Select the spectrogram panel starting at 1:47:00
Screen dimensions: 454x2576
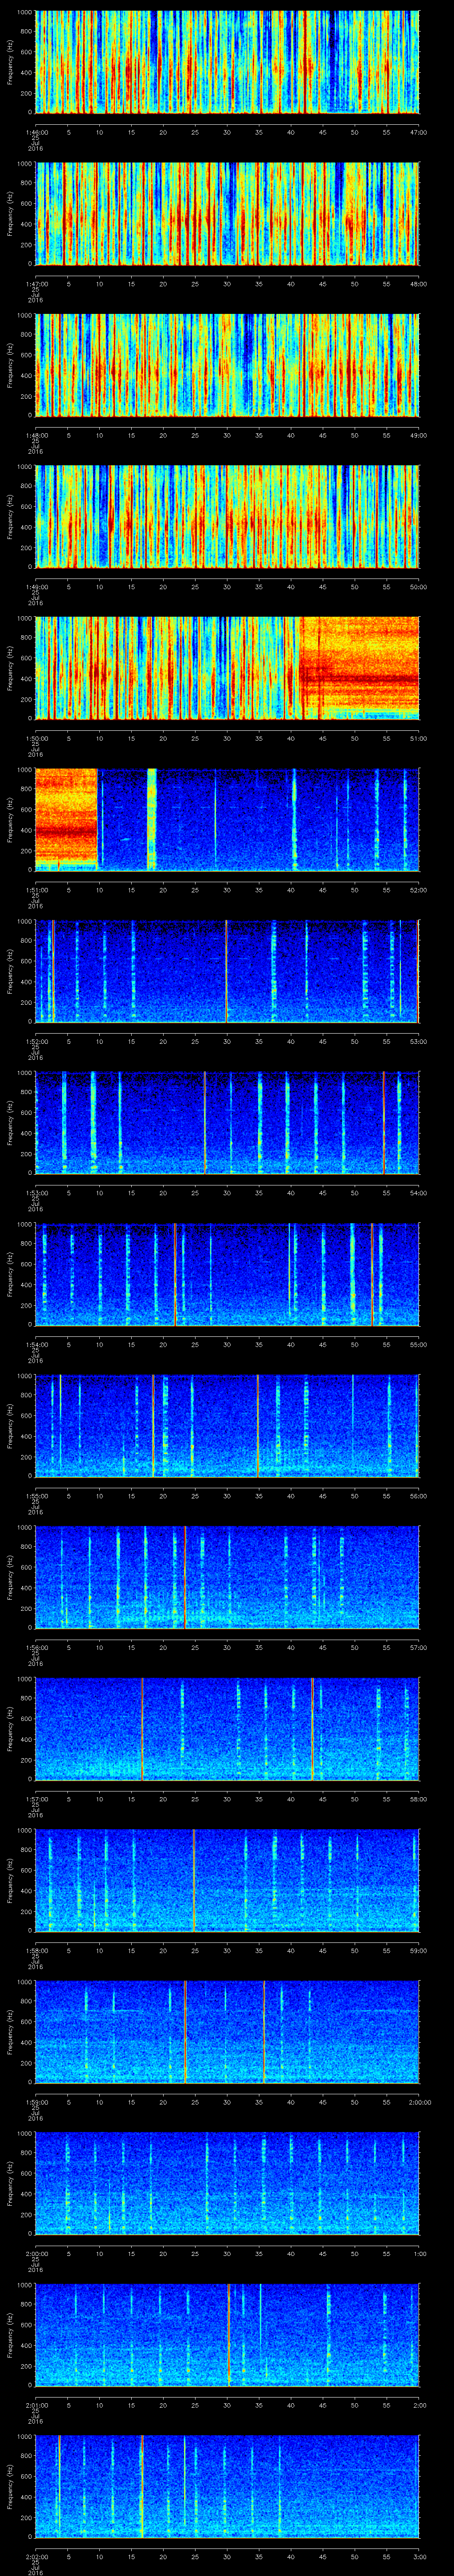[x=227, y=214]
